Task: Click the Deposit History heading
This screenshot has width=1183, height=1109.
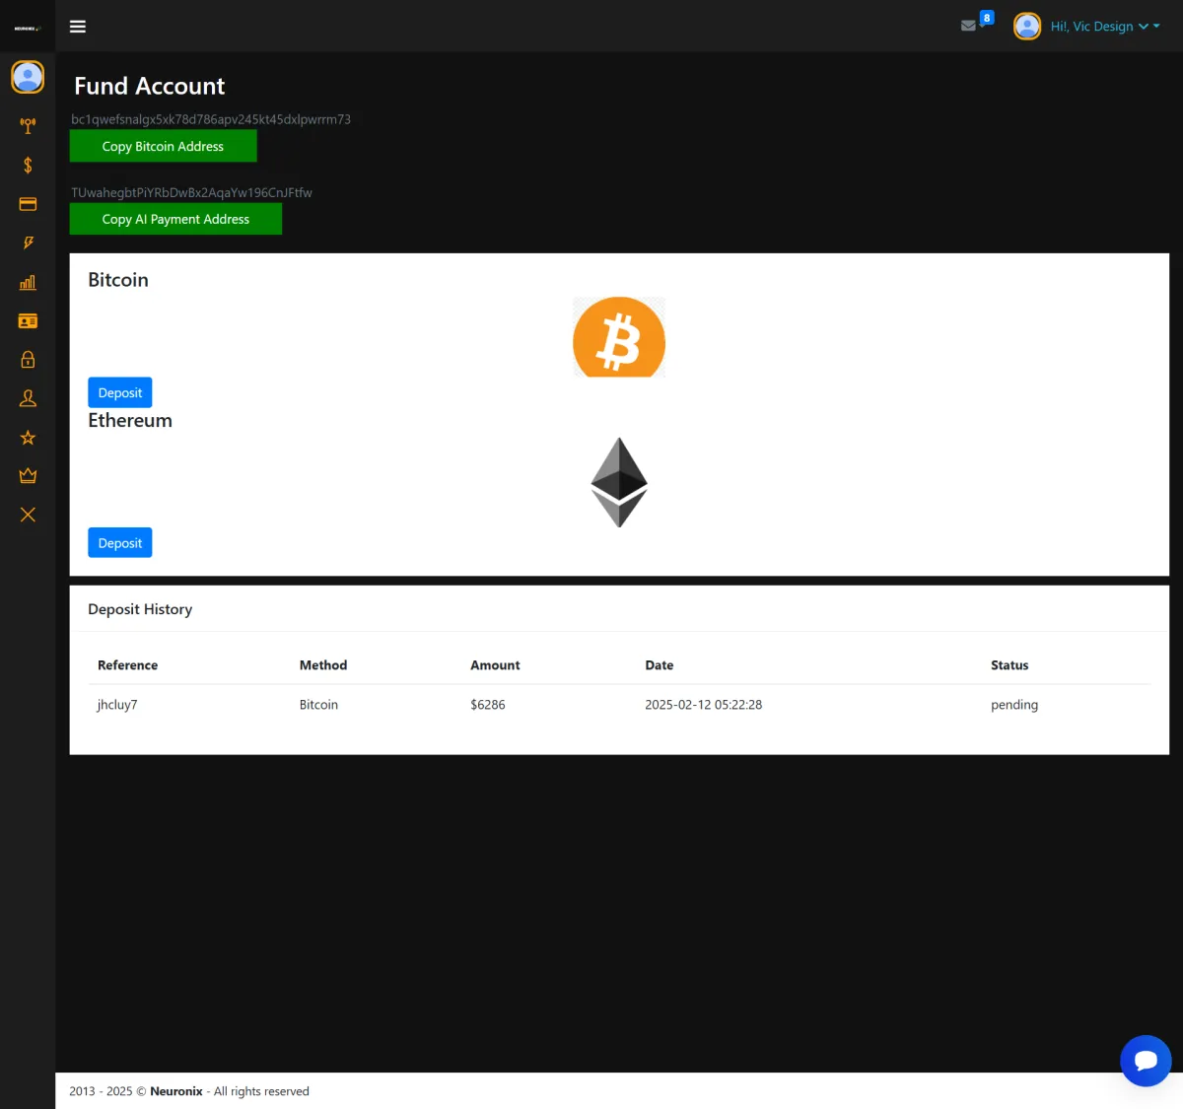Action: [x=140, y=609]
